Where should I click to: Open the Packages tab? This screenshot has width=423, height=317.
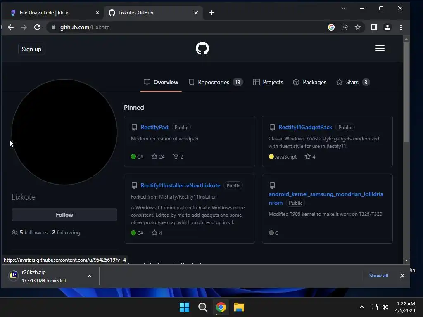coord(310,82)
